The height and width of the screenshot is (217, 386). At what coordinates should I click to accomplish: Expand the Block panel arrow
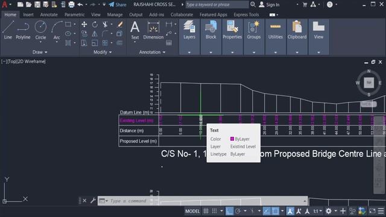click(211, 52)
